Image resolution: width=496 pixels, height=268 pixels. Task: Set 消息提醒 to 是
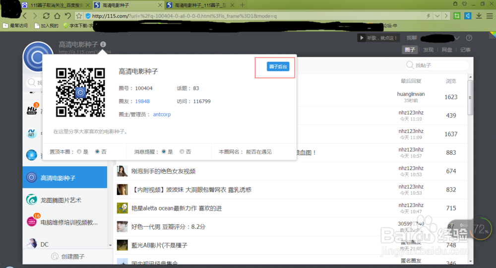coord(164,151)
